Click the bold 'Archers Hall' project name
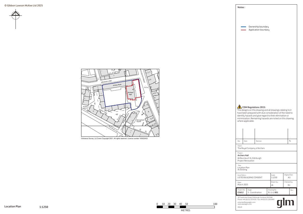303x214 pixels. (x=243, y=155)
